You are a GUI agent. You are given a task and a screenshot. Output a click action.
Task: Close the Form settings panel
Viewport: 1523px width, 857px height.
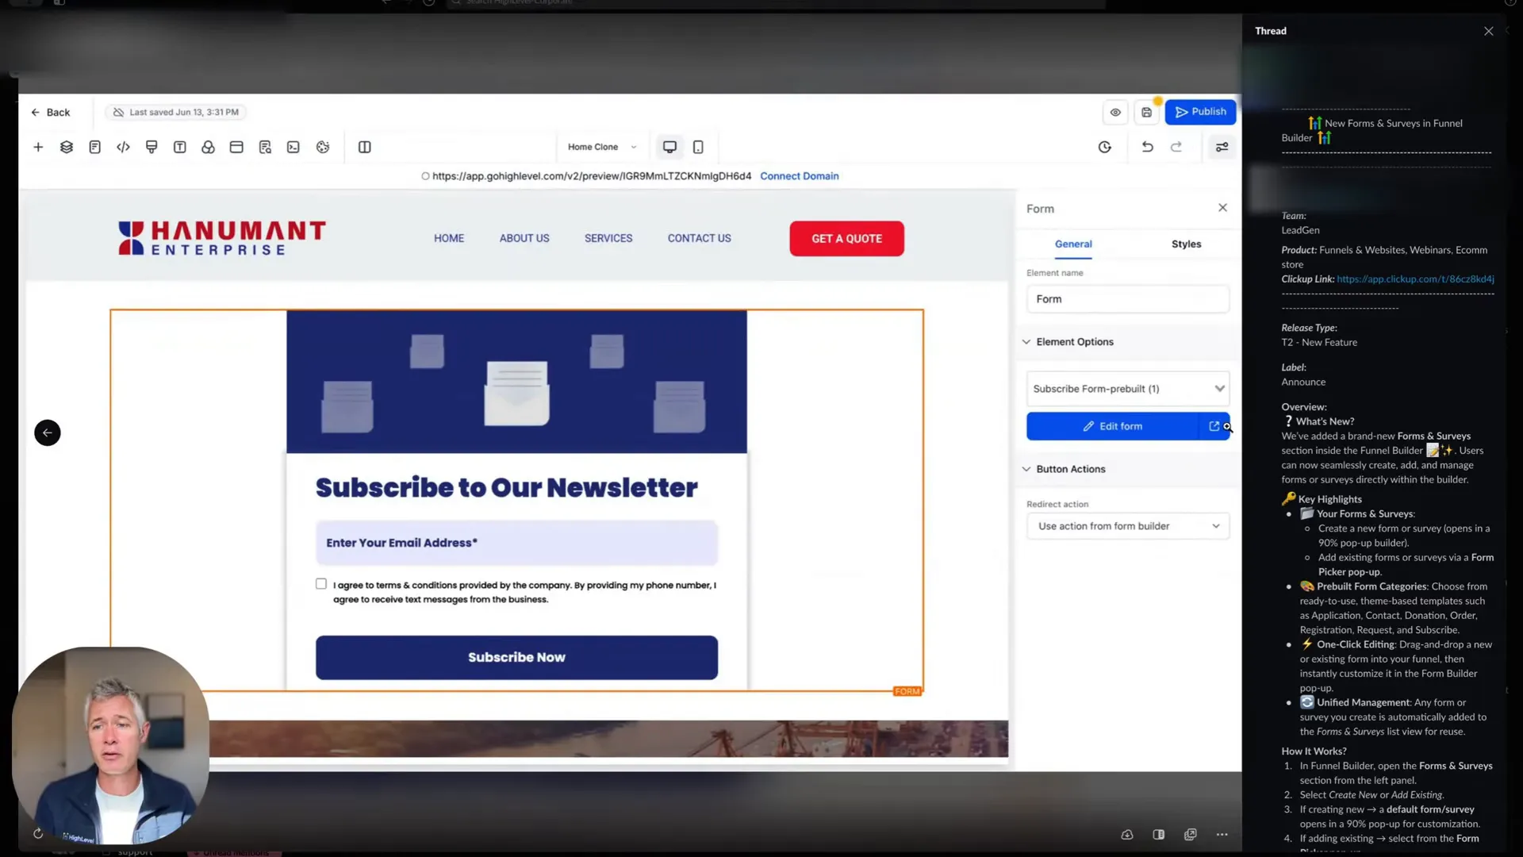coord(1222,208)
